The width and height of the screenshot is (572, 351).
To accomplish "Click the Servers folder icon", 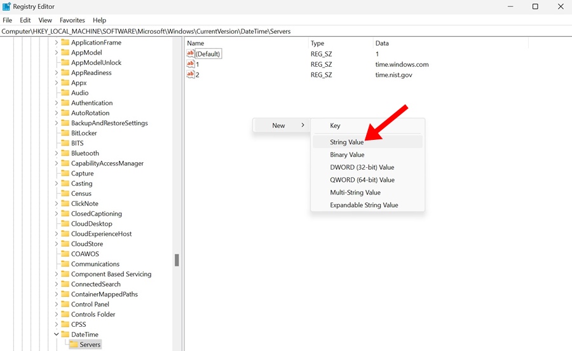I will click(74, 345).
